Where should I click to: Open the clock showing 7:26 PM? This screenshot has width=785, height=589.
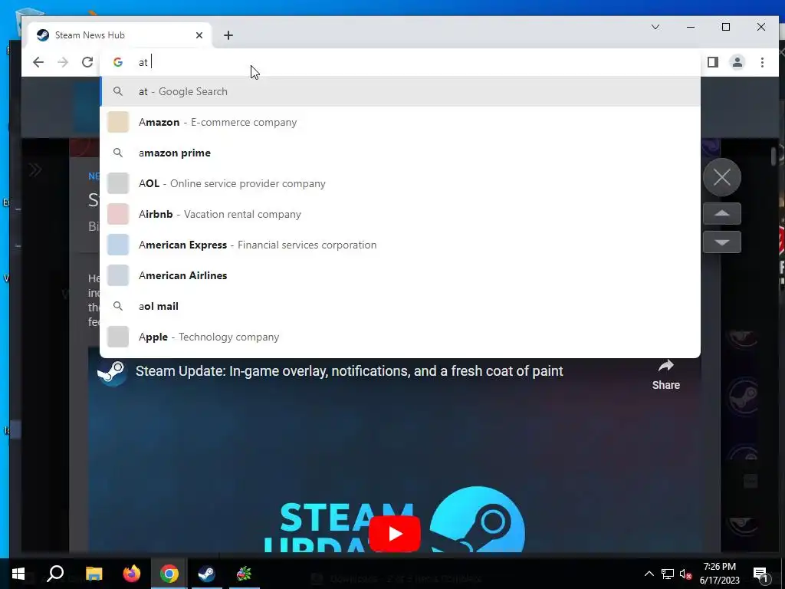[719, 574]
